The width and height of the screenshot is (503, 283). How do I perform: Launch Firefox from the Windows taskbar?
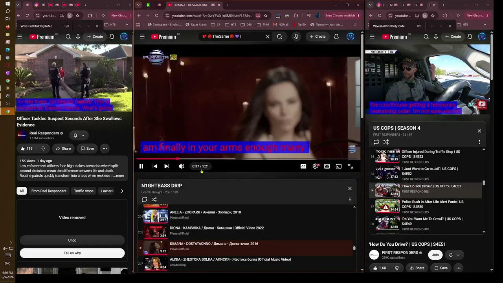tap(7, 27)
